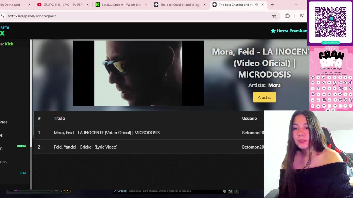The width and height of the screenshot is (353, 198).
Task: Close the GRUPO 5 EN VIVO tab
Action: coord(88,5)
